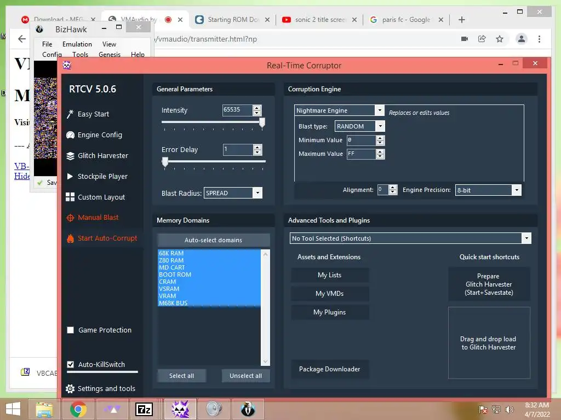The height and width of the screenshot is (420, 561).
Task: Click the speaker application taskbar icon
Action: (214, 409)
